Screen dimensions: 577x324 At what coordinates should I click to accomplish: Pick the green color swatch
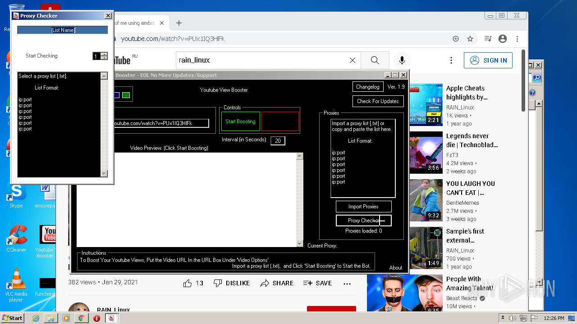coord(126,95)
